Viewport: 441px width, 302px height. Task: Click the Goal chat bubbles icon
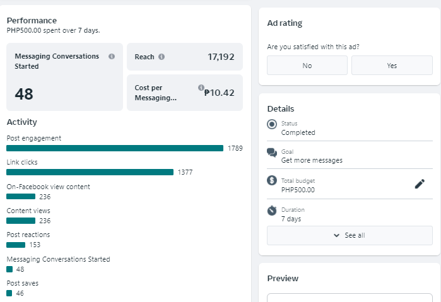pos(272,153)
